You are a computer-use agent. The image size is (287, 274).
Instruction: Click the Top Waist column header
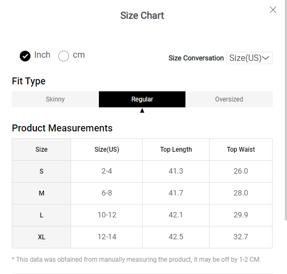coord(241,150)
